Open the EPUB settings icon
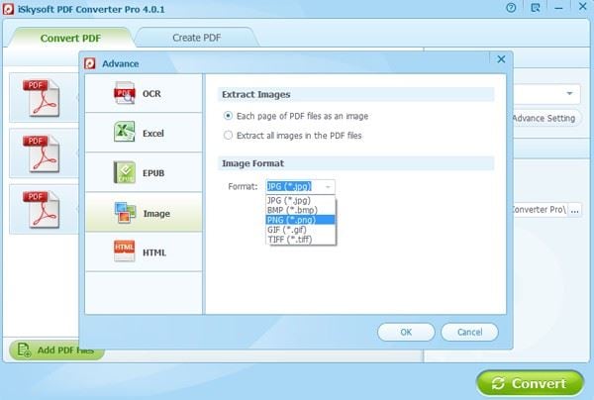This screenshot has height=400, width=594. 125,172
